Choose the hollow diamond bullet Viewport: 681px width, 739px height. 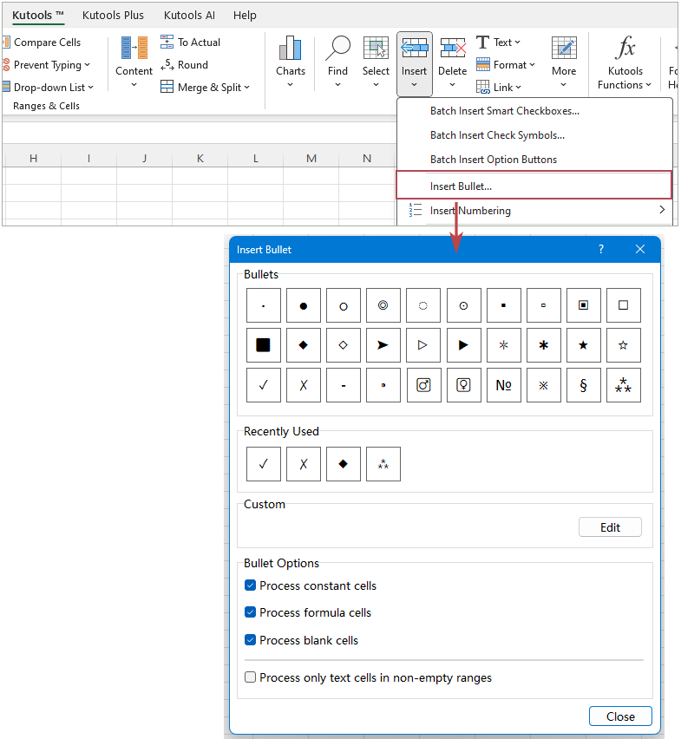343,345
